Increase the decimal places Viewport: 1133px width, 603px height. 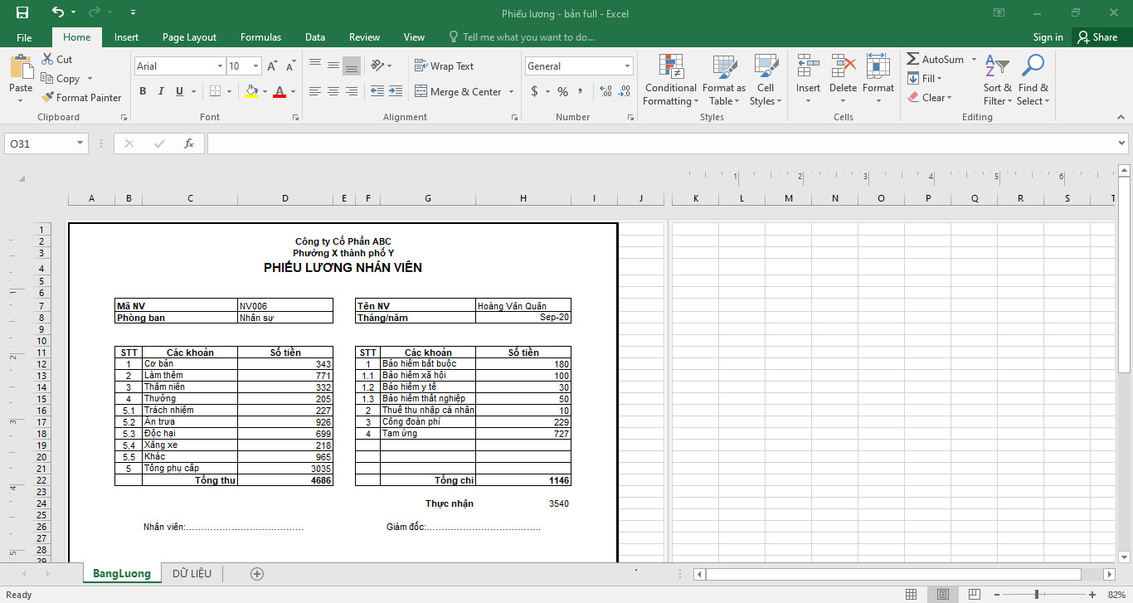[605, 91]
